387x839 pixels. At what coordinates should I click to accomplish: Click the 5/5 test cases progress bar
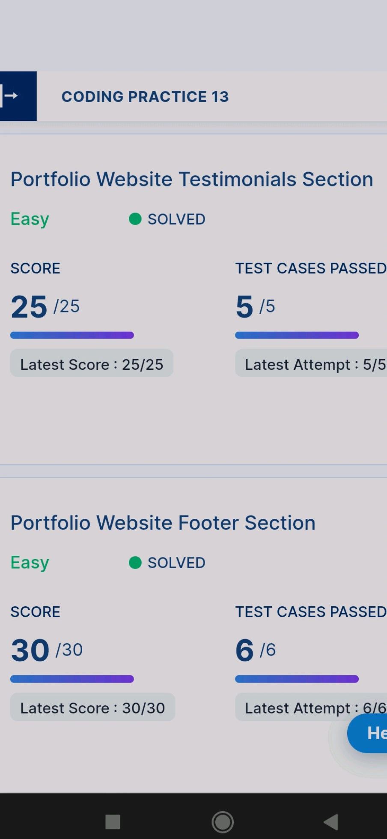click(x=297, y=335)
